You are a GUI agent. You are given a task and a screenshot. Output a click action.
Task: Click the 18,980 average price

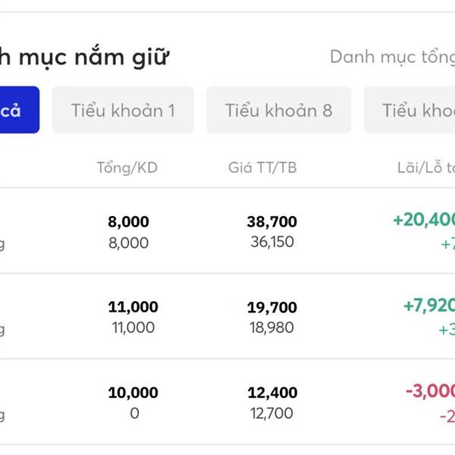click(271, 328)
